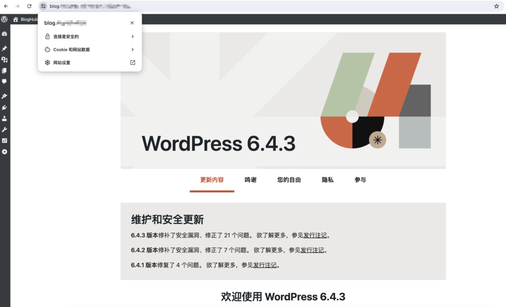Expand Cookie 和网站数据 details
Image resolution: width=506 pixels, height=307 pixels.
(90, 49)
